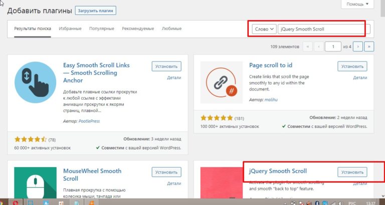The height and width of the screenshot is (205, 385).
Task: Click the Загрузить плагин button
Action: (x=96, y=11)
